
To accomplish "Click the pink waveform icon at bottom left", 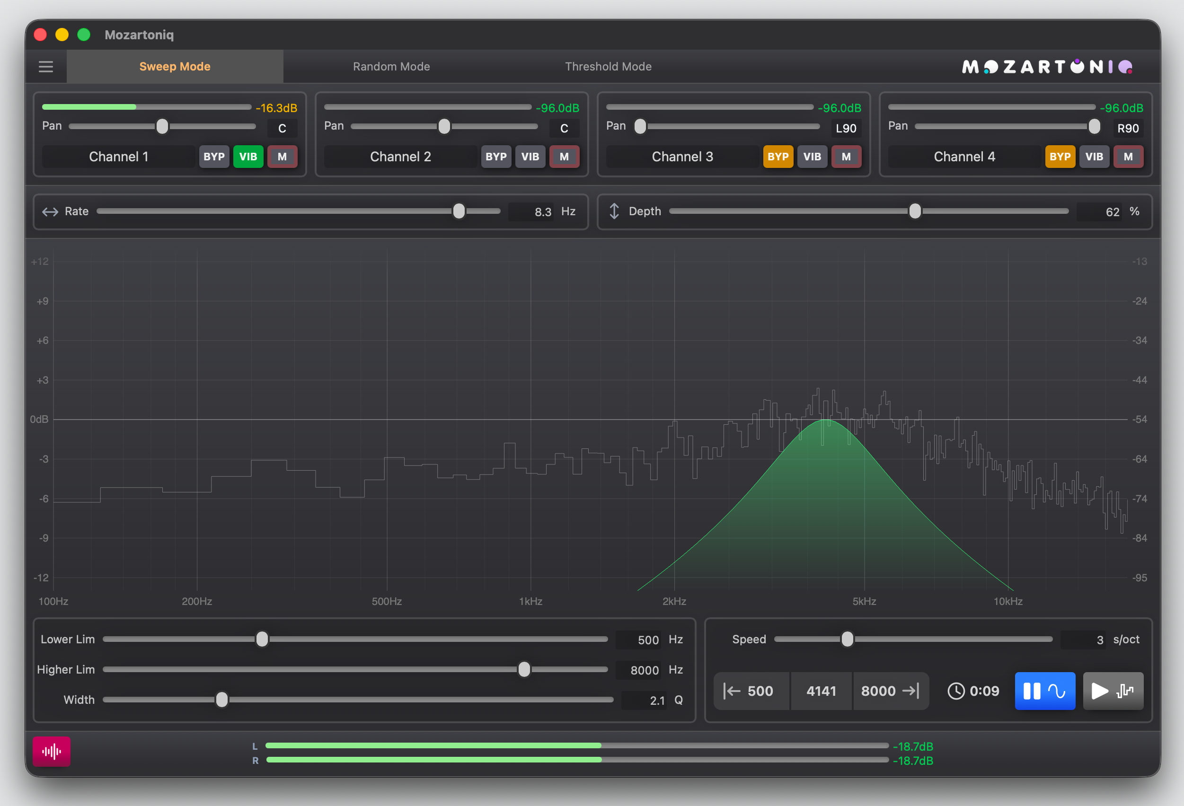I will (52, 751).
